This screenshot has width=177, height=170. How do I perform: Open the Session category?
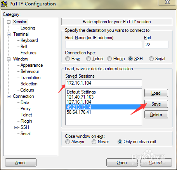[20, 22]
